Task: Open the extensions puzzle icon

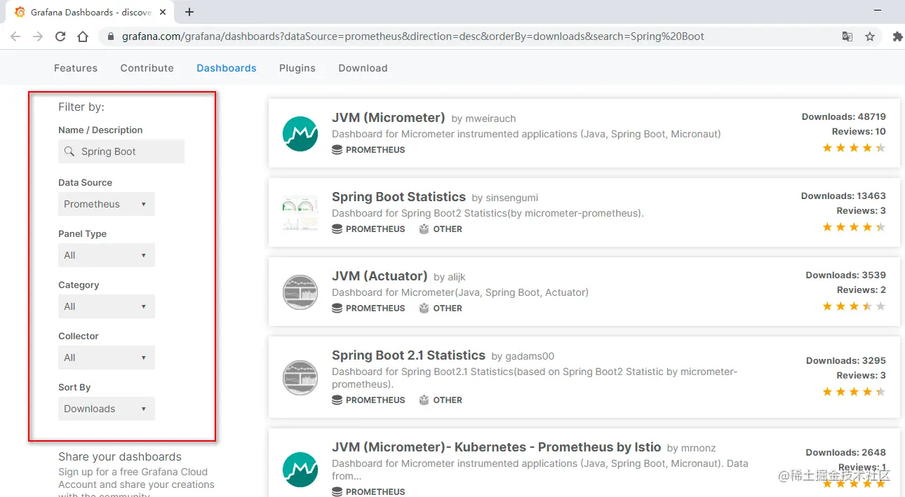Action: click(x=897, y=36)
